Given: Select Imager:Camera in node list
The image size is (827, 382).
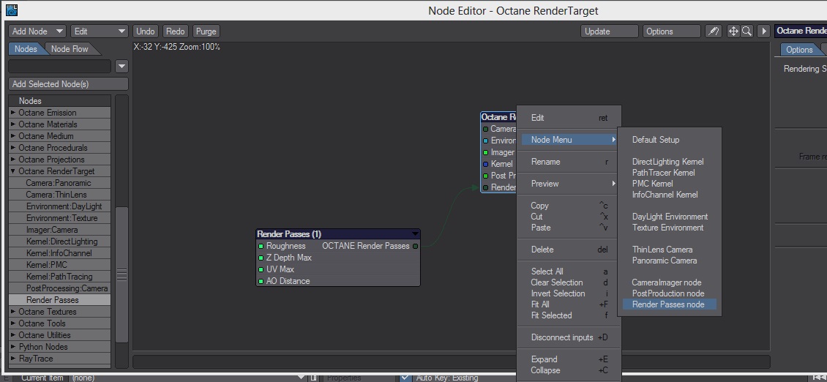Looking at the screenshot, I should point(60,230).
